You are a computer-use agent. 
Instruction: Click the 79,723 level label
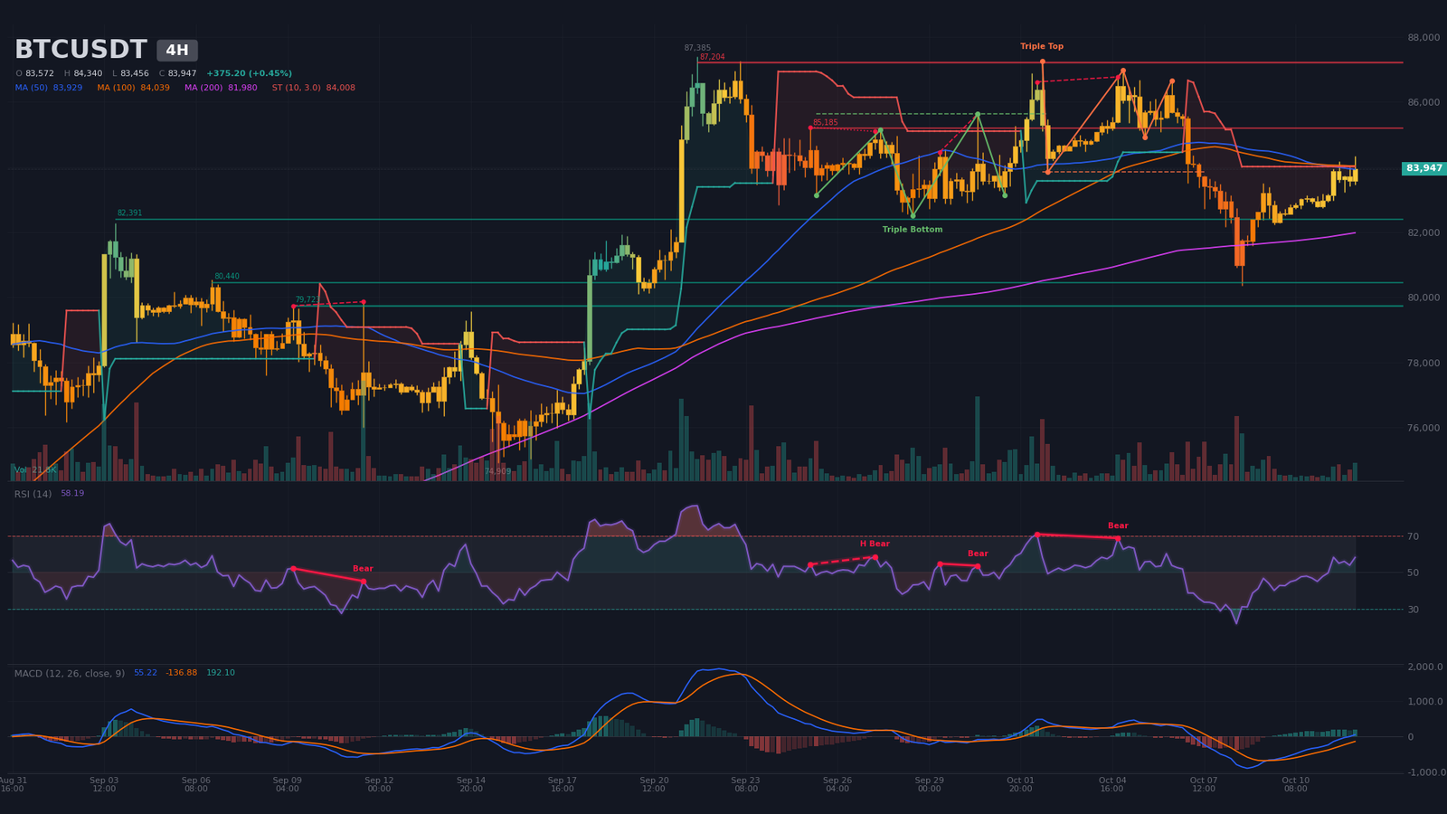coord(307,299)
